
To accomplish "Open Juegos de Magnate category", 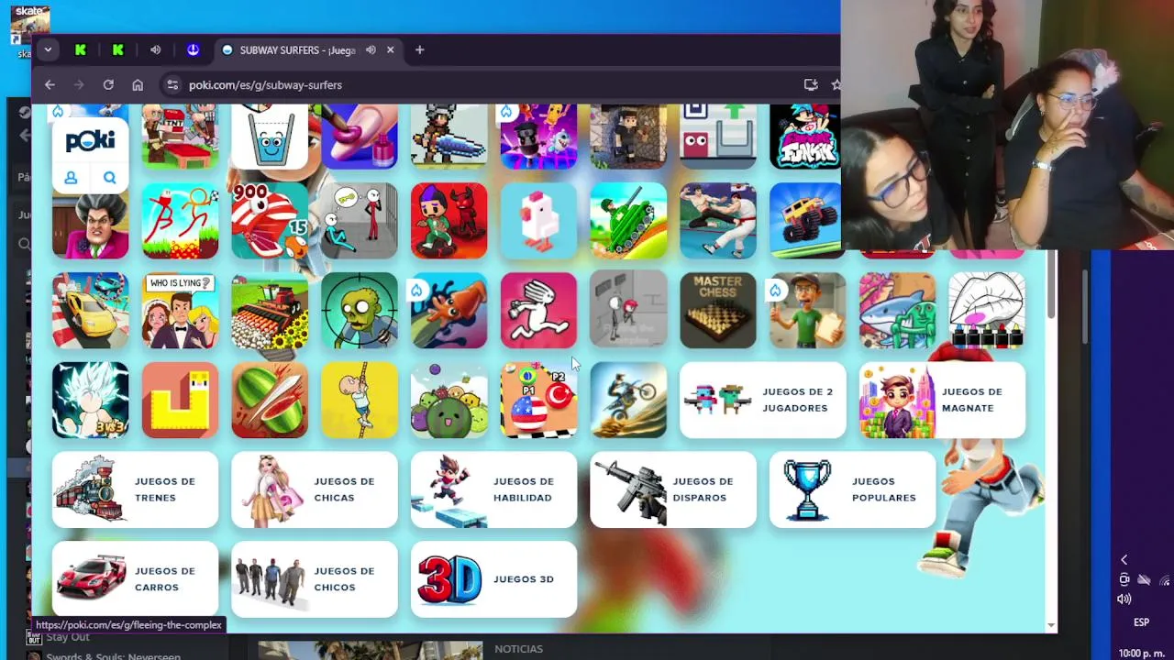I will (x=942, y=401).
